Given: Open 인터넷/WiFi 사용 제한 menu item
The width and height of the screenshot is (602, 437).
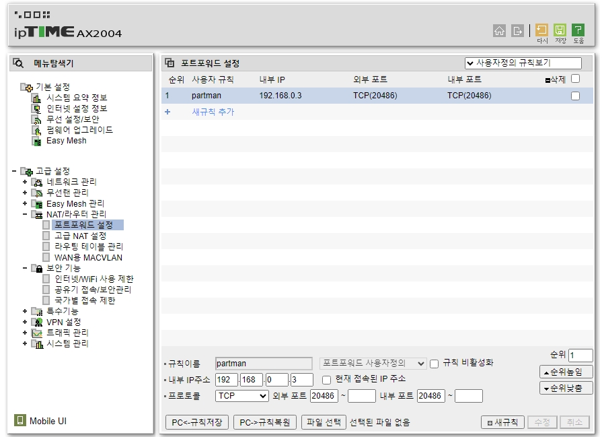Looking at the screenshot, I should (x=94, y=279).
